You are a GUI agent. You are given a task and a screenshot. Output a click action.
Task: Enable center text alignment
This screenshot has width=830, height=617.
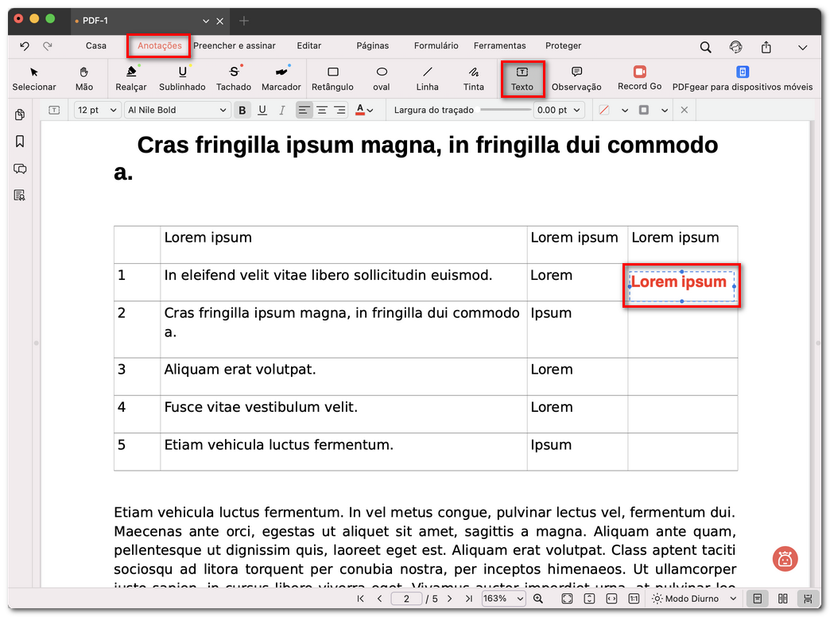coord(322,111)
